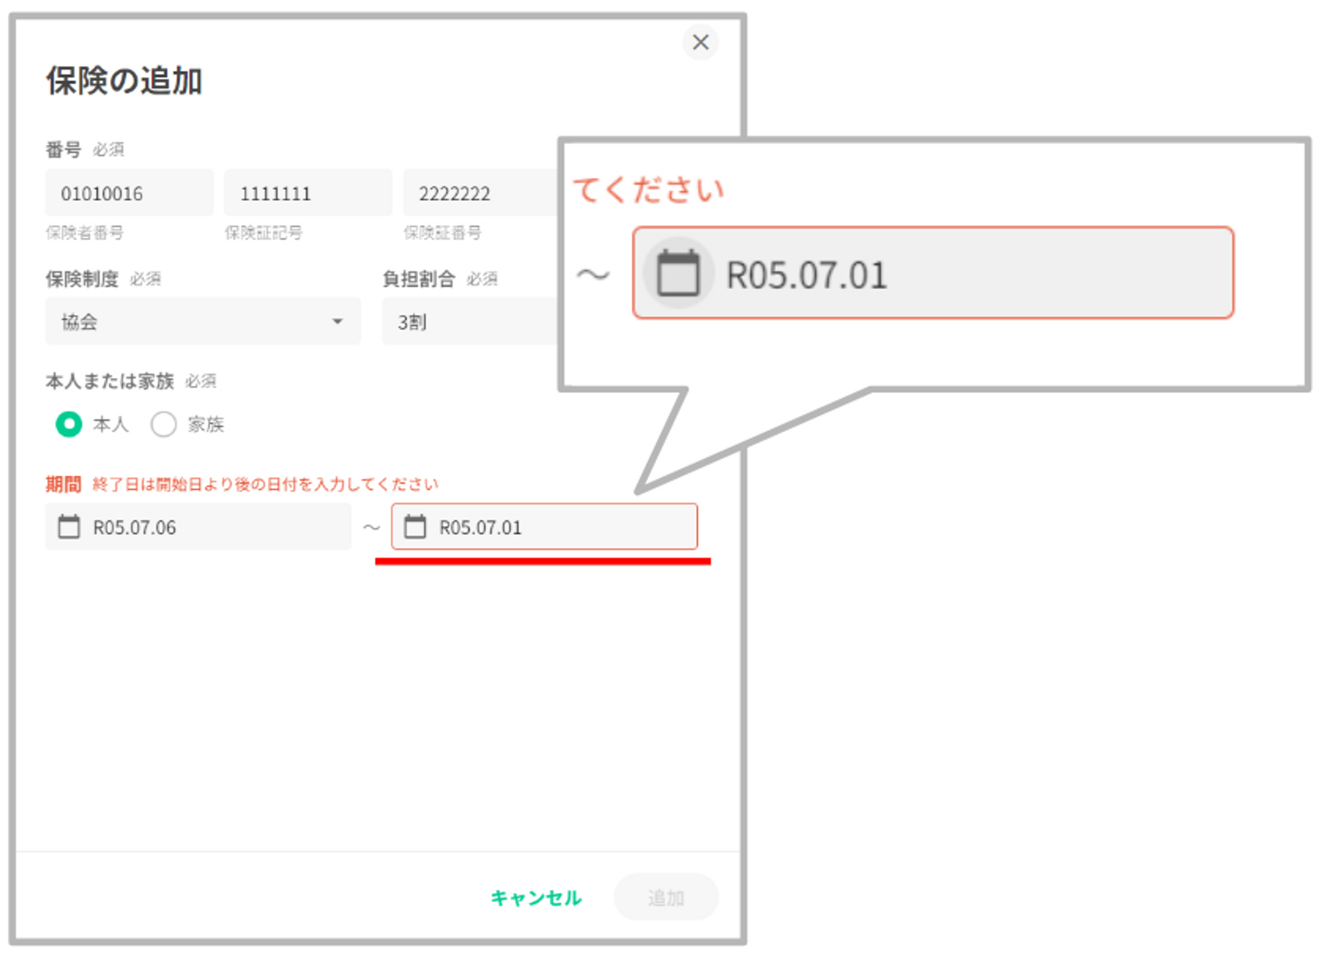
Task: Click the start date text R05.07.06
Action: click(135, 527)
